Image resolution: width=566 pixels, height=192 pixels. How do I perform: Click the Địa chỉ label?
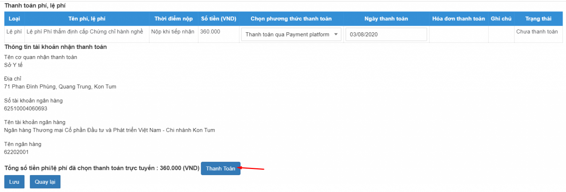point(13,79)
